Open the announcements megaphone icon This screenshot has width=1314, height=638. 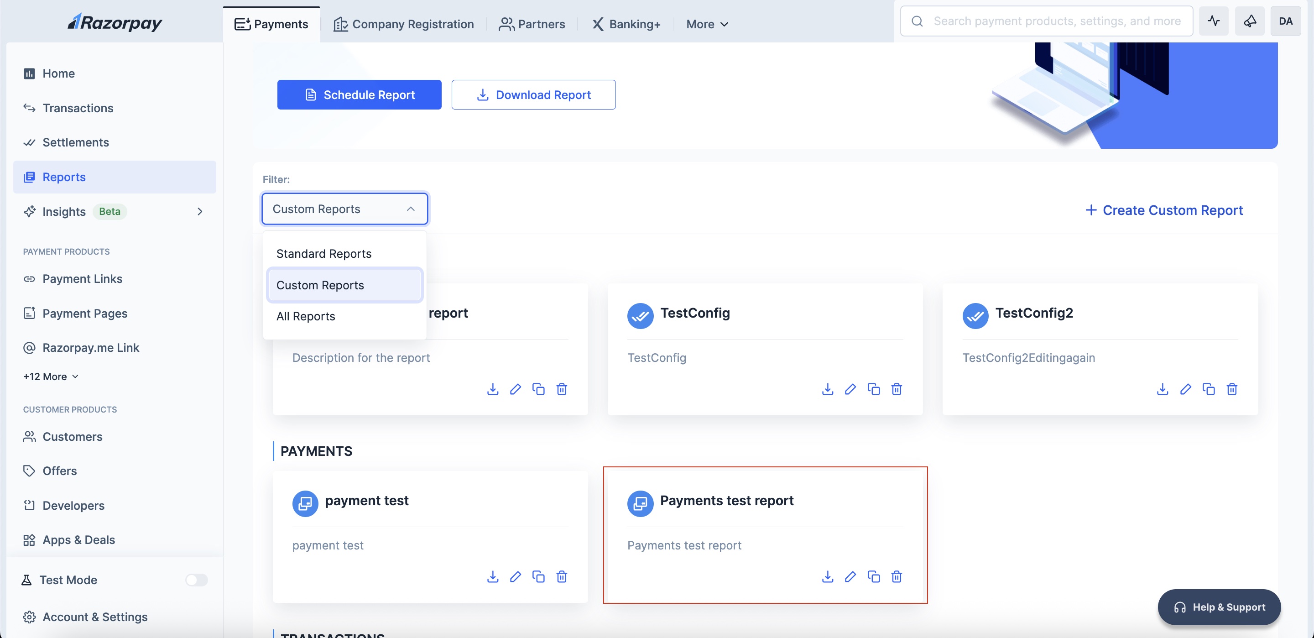(x=1249, y=21)
